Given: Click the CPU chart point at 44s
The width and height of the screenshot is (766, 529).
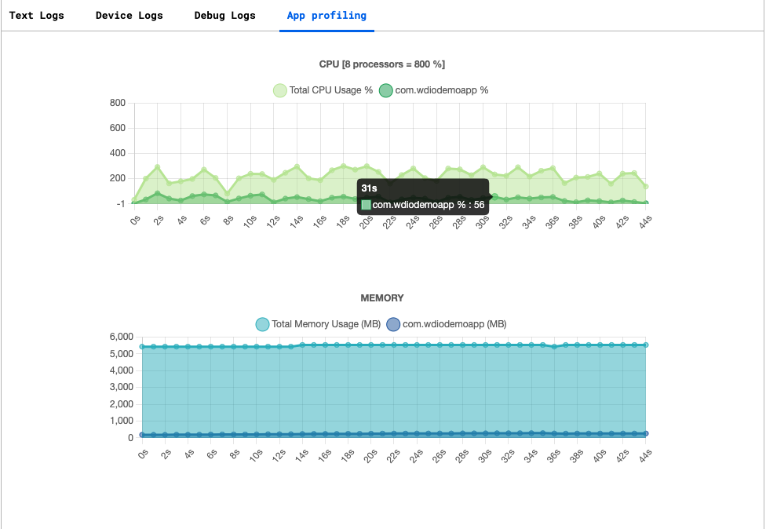Looking at the screenshot, I should 646,187.
